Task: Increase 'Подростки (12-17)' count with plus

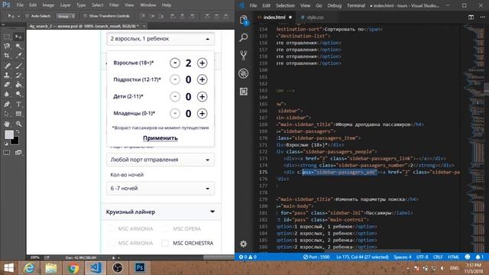Action: (x=202, y=79)
